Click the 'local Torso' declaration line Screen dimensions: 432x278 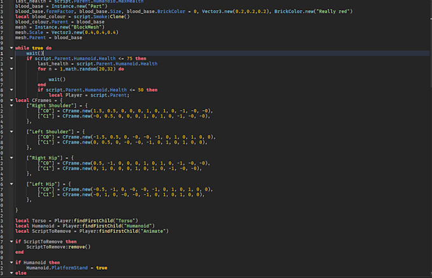click(x=76, y=220)
